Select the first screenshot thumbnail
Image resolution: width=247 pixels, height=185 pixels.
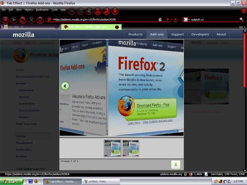point(112,148)
